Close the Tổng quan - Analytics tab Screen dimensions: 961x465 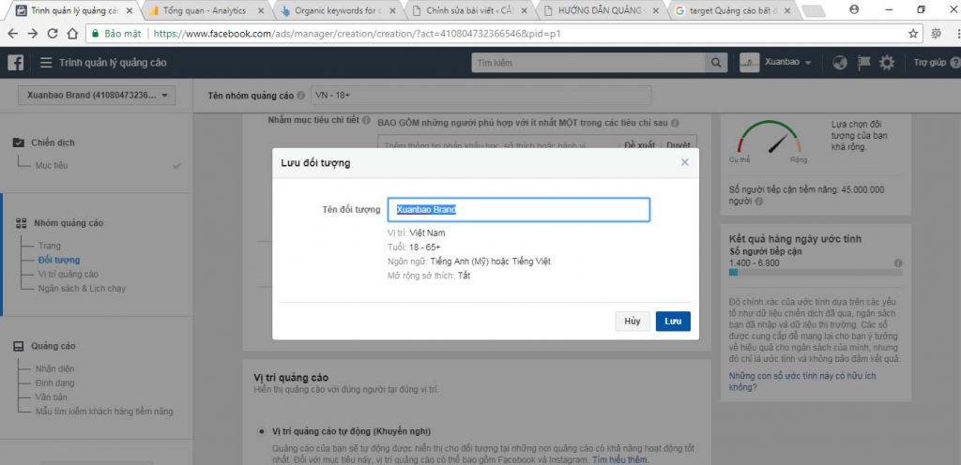(x=262, y=10)
